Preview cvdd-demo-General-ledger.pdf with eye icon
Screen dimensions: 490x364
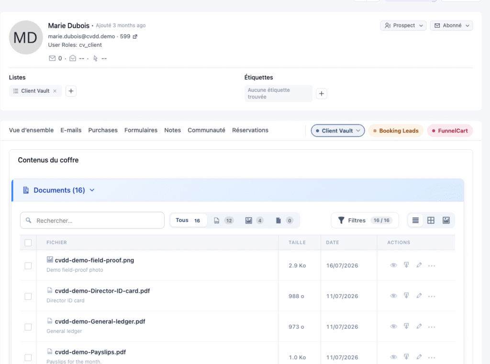click(393, 327)
